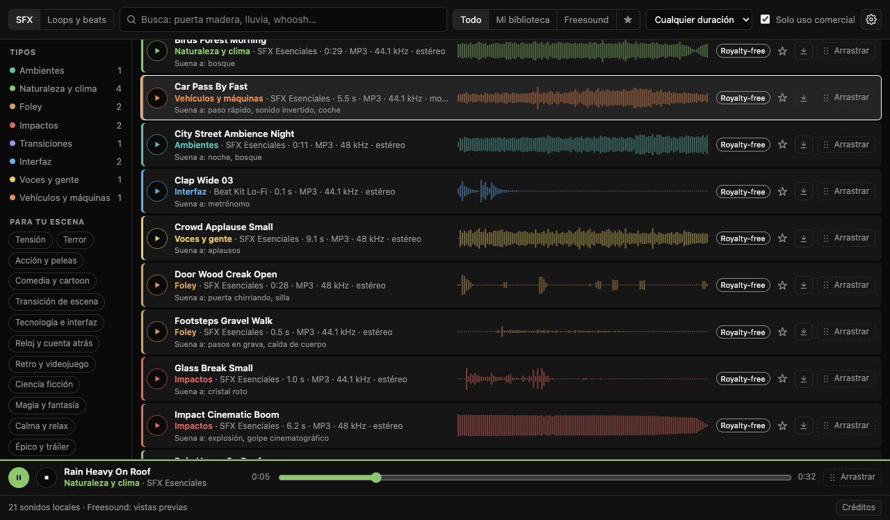Click Arrastrar button in the player bar
The image size is (890, 520).
point(852,477)
